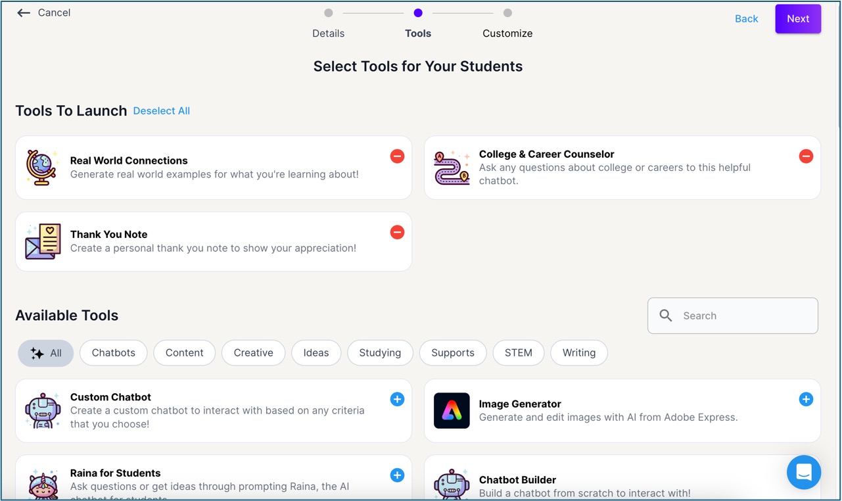Click Deselect All link
The width and height of the screenshot is (842, 501).
161,111
